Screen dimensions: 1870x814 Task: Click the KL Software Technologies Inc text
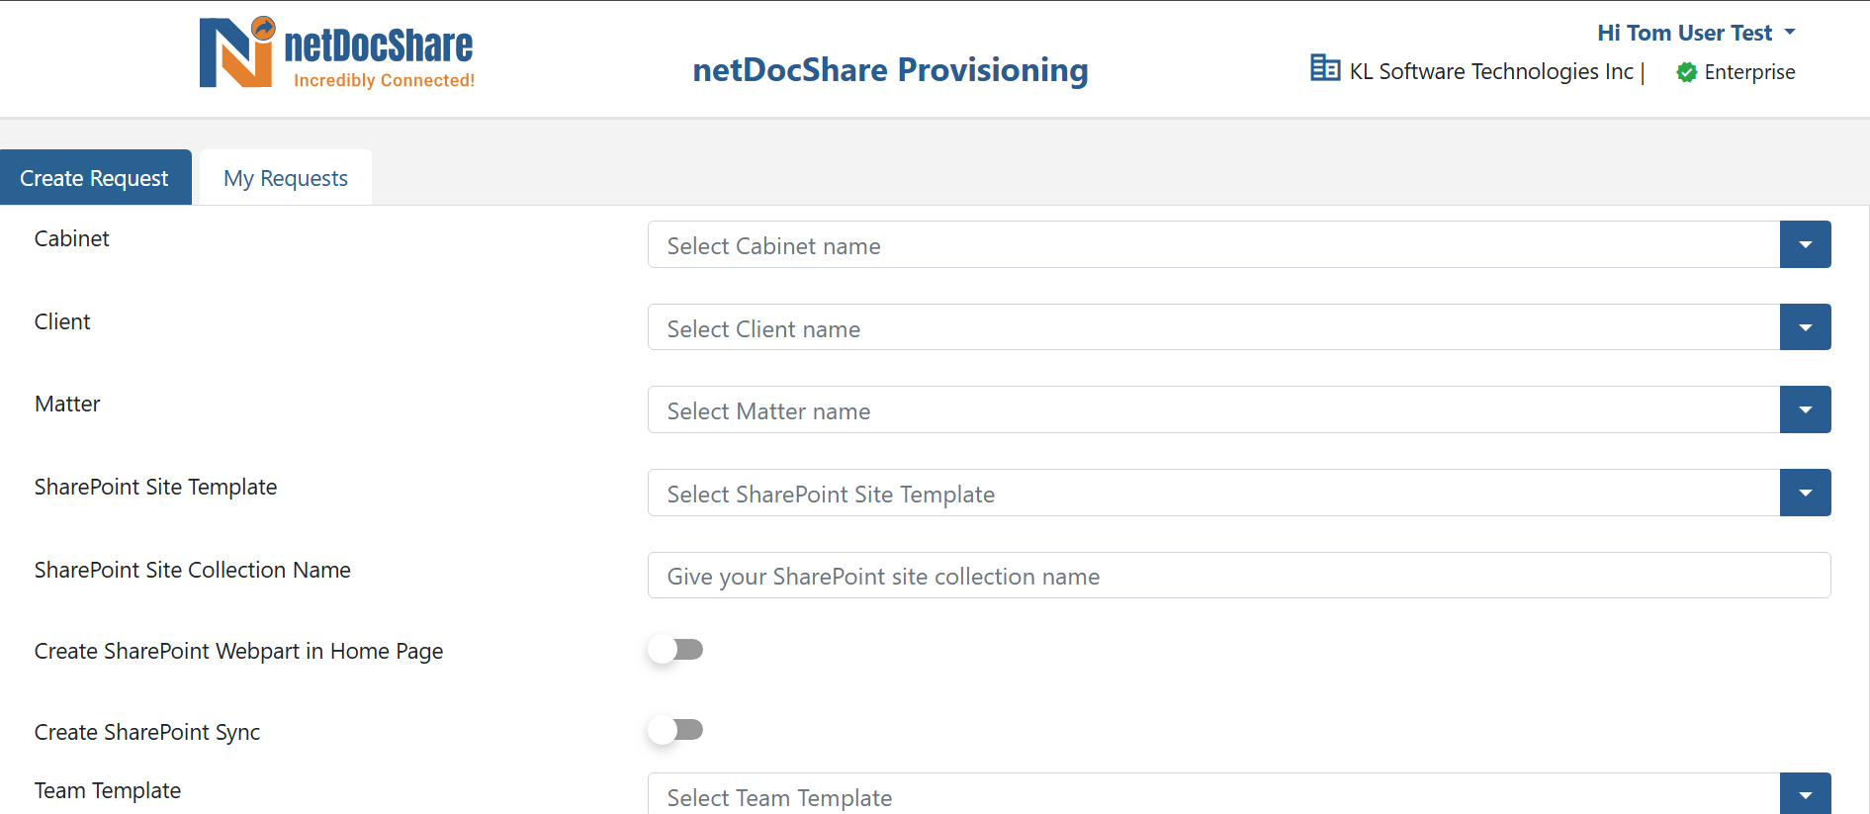[x=1491, y=72]
